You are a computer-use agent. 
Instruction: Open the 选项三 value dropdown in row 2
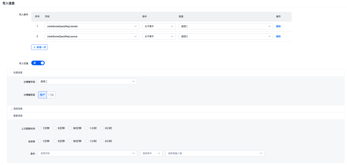(226, 37)
